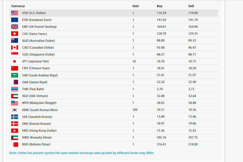The image size is (243, 162).
Task: Click the KWD buy rate 395.76
Action: pos(161,137)
